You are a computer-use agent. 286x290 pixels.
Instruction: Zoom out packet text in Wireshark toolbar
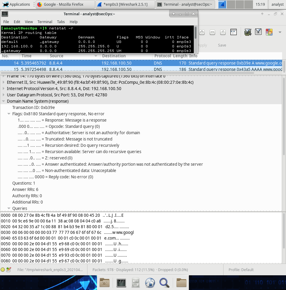212,32
